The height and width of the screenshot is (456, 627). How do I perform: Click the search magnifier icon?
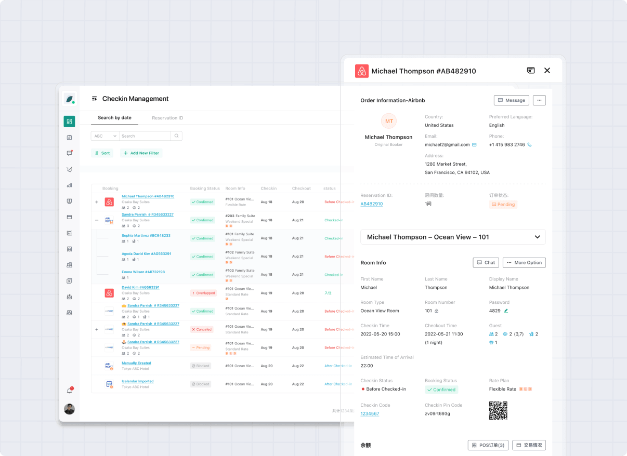[176, 136]
